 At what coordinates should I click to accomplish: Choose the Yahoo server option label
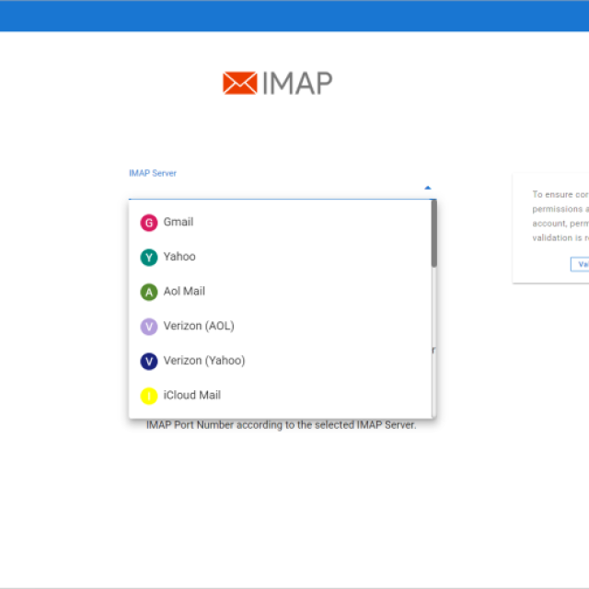[x=179, y=257]
